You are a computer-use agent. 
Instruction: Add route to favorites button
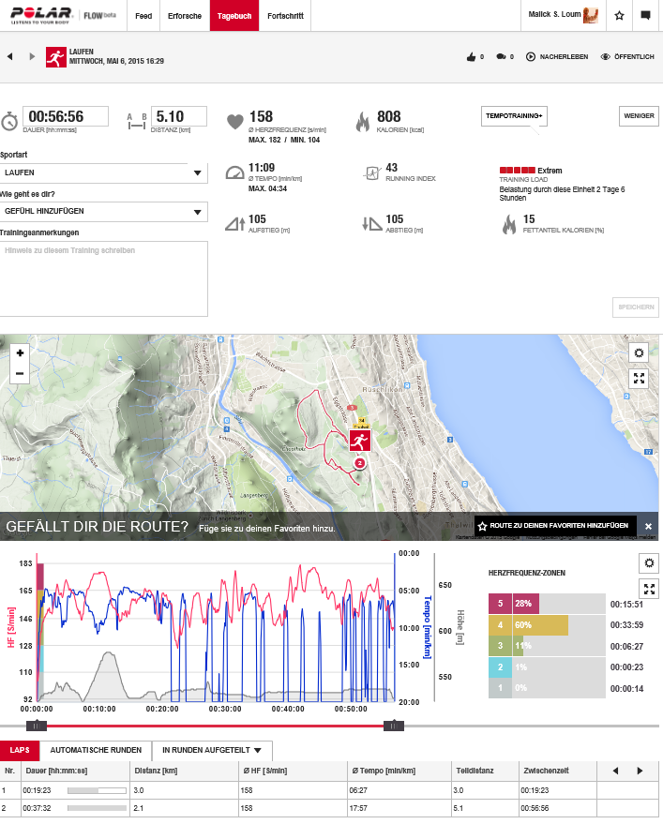point(555,526)
